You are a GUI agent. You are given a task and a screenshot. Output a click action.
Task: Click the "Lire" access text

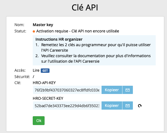(x=36, y=70)
